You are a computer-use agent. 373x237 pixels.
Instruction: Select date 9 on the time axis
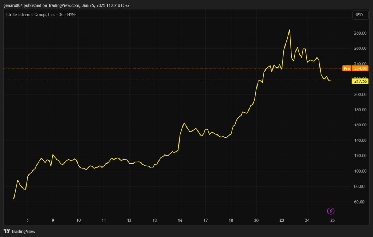pos(53,220)
